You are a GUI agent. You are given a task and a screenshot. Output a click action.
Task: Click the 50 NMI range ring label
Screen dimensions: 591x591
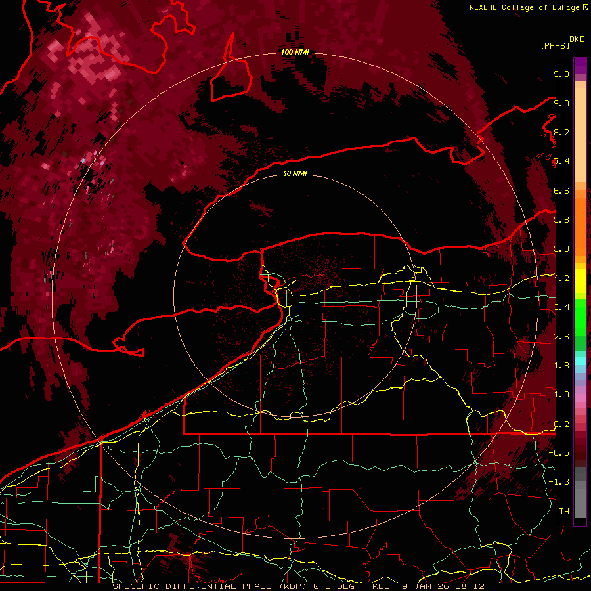295,174
